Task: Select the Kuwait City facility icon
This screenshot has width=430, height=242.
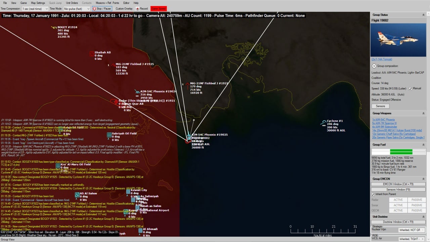Action: tap(128, 192)
